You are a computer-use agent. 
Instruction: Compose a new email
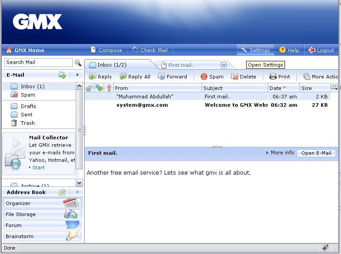[x=106, y=50]
